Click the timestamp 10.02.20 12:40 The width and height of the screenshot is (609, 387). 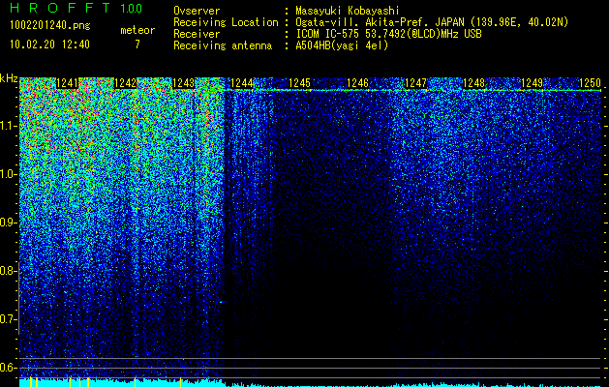[49, 45]
